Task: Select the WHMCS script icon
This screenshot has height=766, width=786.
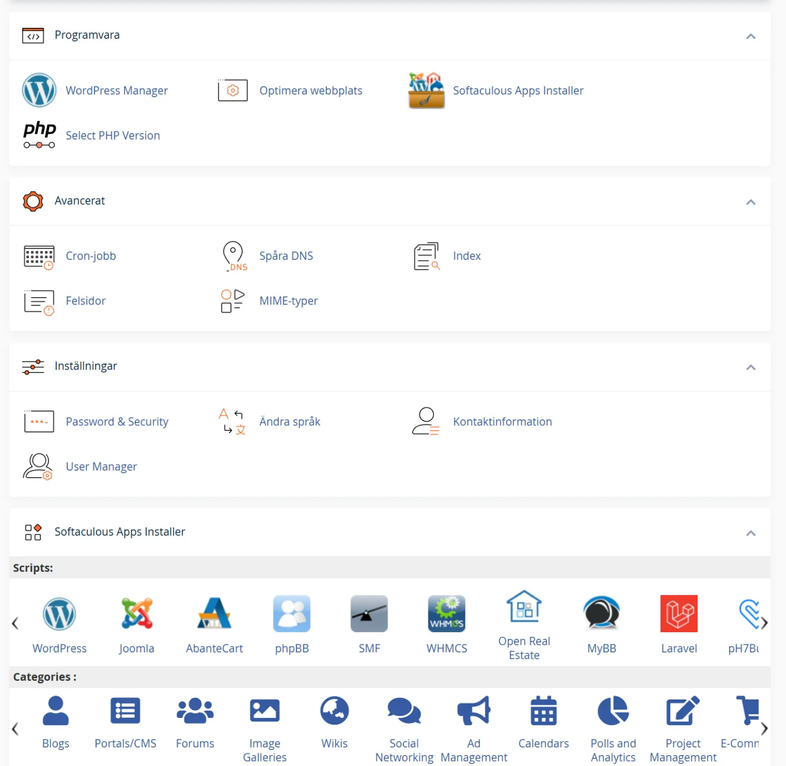Action: coord(447,614)
